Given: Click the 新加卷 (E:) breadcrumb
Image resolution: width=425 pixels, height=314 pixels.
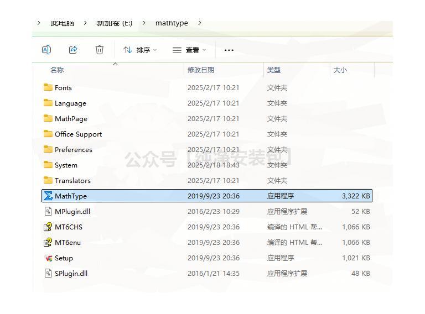Looking at the screenshot, I should [x=115, y=23].
